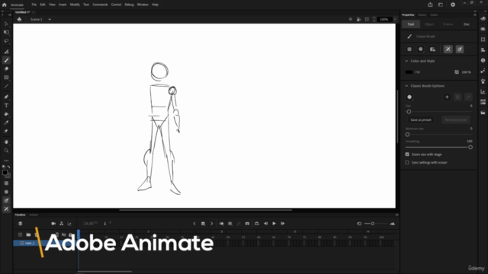Switch to the Object properties tab

pyautogui.click(x=429, y=24)
